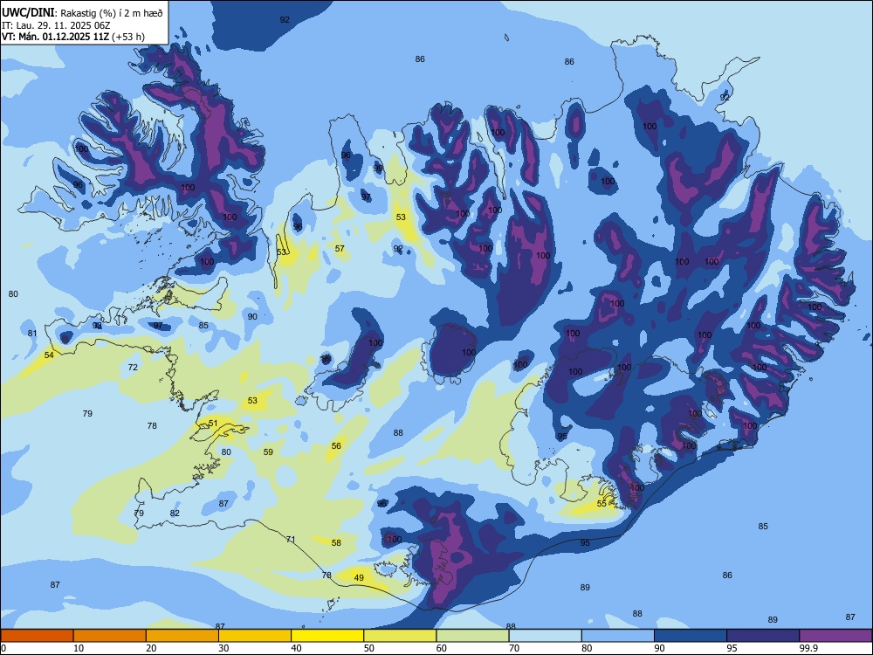Click the '50' legend tick label
The width and height of the screenshot is (873, 655).
[368, 648]
